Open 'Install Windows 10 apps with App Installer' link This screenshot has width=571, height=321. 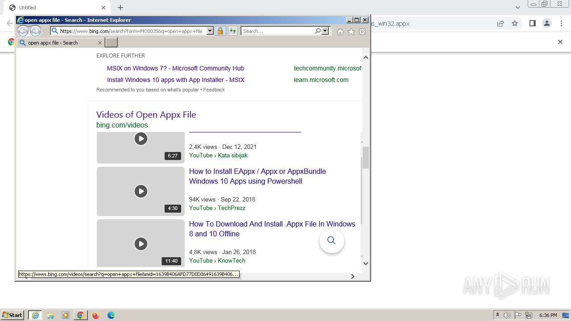tap(176, 80)
